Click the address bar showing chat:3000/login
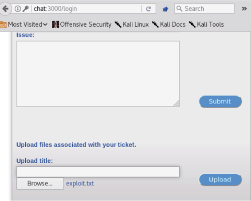Image resolution: width=251 pixels, height=201 pixels. pyautogui.click(x=86, y=9)
